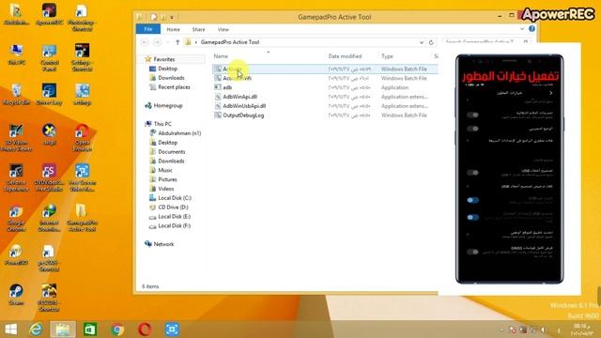
Task: Open Windows Store from the taskbar
Action: coord(90,330)
